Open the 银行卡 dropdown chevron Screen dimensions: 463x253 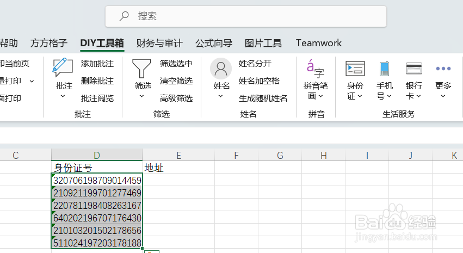418,96
